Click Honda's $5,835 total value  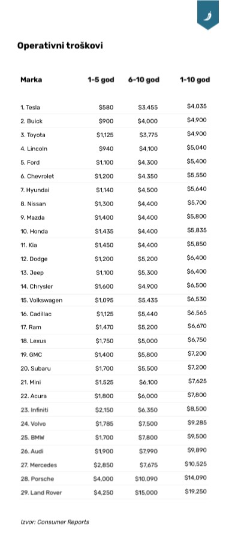tap(197, 230)
